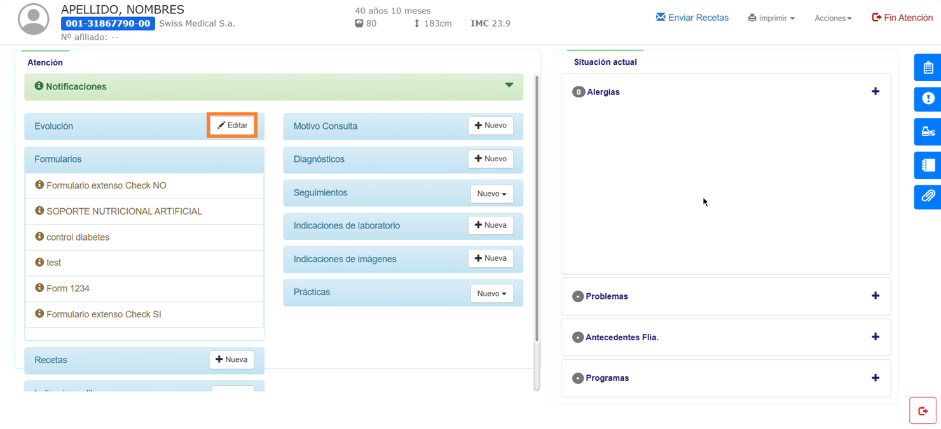
Task: Expand the Antecedentes Flia. section bullet
Action: (x=578, y=338)
